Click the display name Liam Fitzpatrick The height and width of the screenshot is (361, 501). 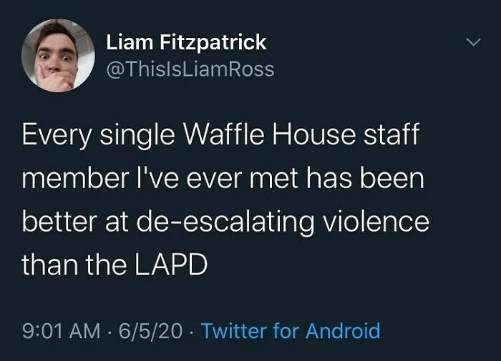tap(186, 42)
